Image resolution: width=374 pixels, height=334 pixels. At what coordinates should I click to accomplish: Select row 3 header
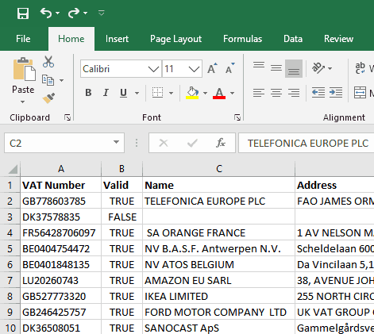(x=10, y=217)
